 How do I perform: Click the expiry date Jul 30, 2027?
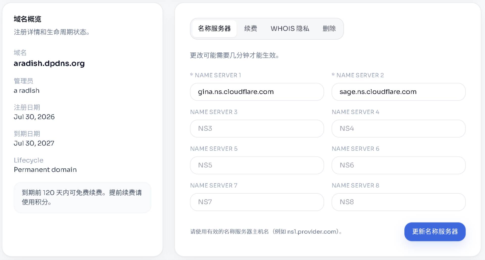coord(34,143)
